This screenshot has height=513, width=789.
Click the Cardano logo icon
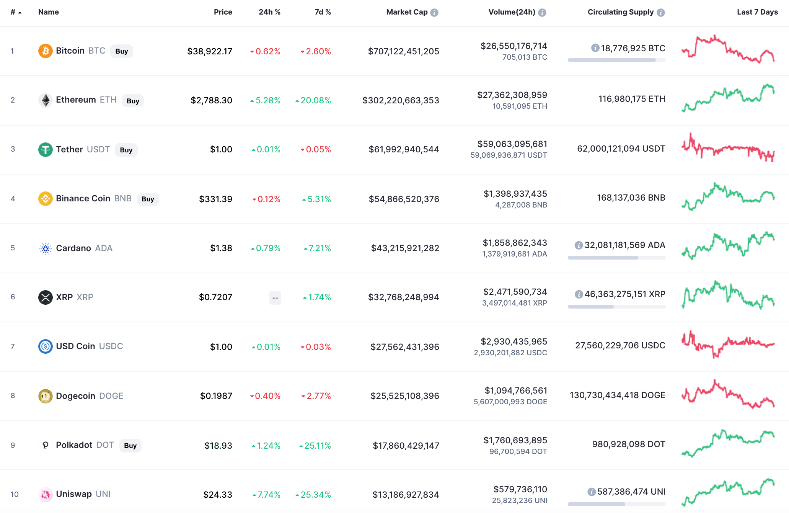46,248
